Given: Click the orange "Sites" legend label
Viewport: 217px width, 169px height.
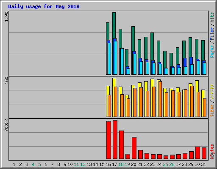Looking at the screenshot, I should 212,111.
